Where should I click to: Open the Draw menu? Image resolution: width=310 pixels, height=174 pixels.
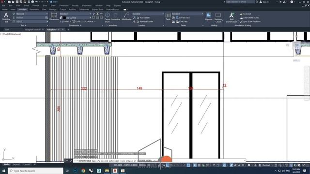[53, 6]
